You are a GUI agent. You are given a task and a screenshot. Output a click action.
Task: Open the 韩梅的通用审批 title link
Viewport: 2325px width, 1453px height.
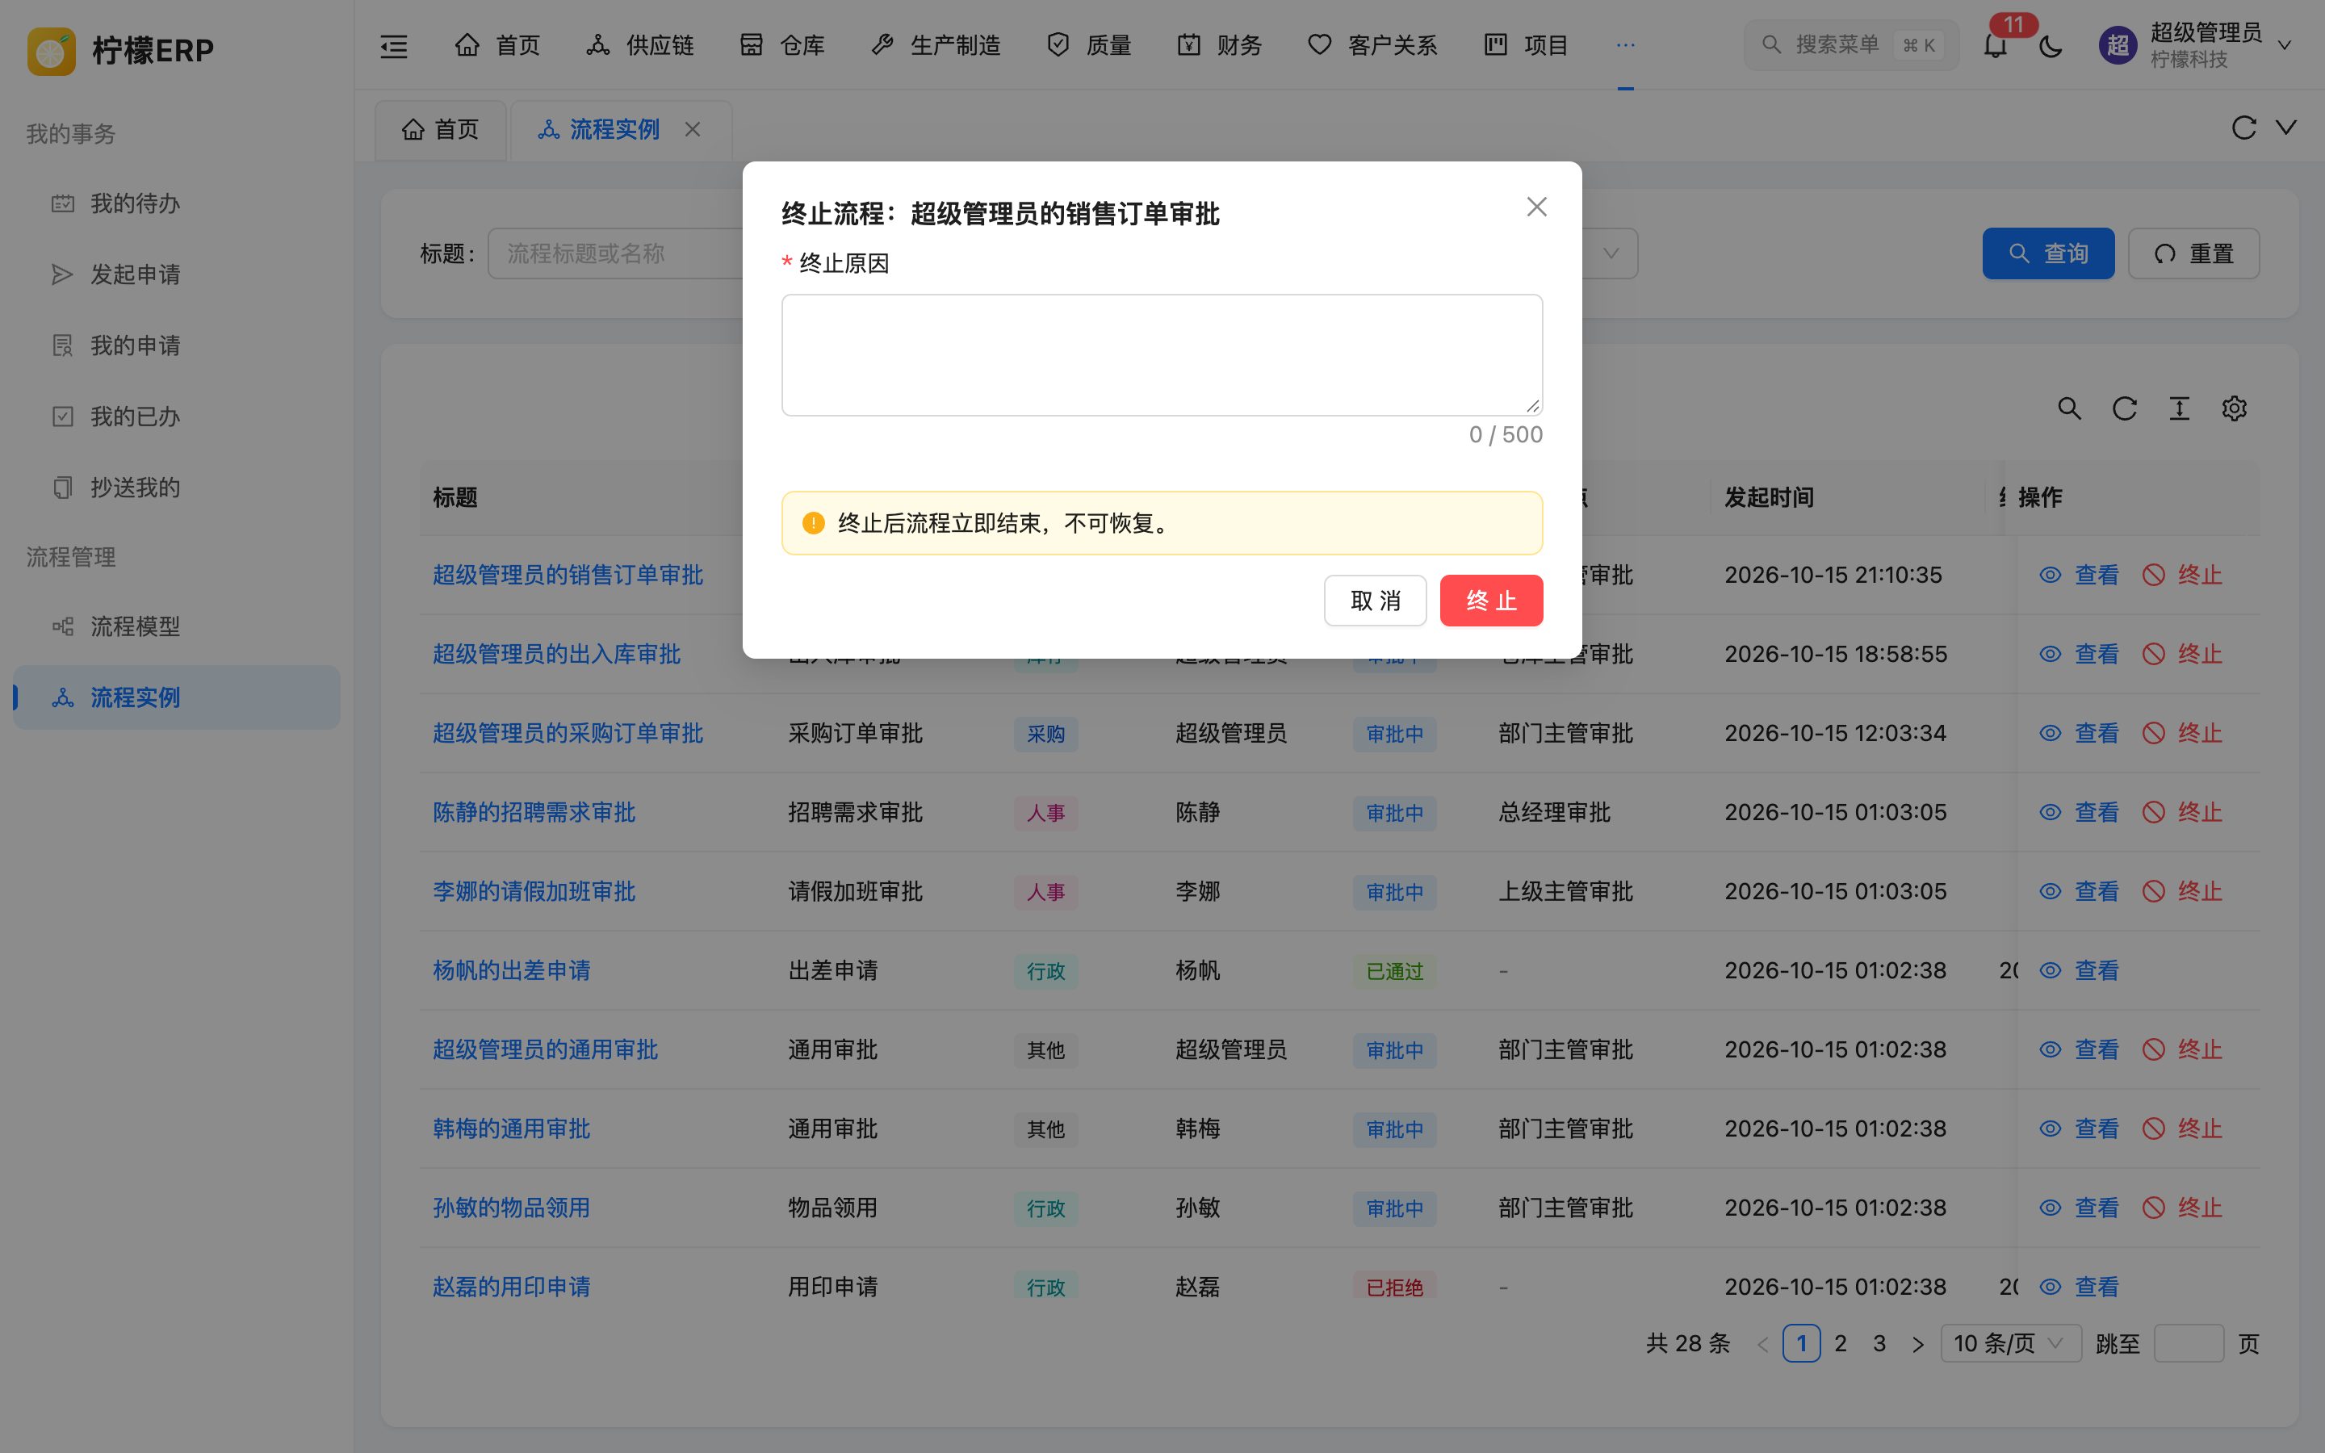click(511, 1128)
